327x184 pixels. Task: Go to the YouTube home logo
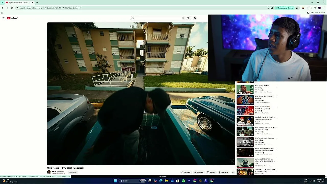pos(12,18)
